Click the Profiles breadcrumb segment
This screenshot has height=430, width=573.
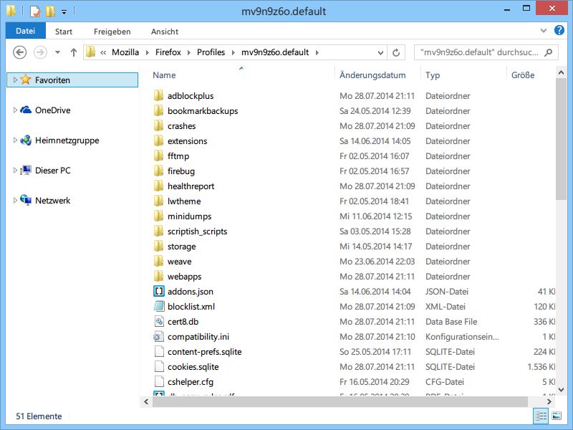[211, 52]
